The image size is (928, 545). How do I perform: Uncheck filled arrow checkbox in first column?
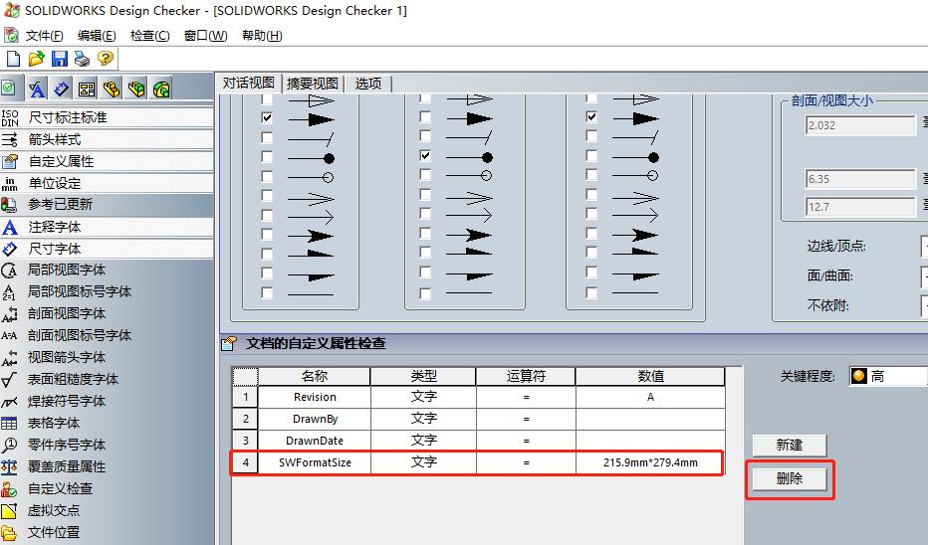267,117
